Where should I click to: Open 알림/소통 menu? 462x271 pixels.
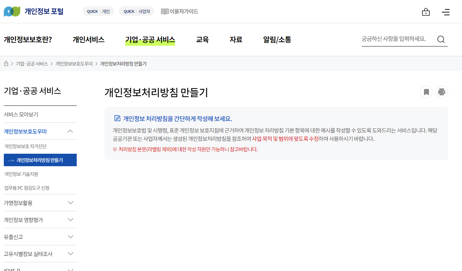pyautogui.click(x=277, y=40)
